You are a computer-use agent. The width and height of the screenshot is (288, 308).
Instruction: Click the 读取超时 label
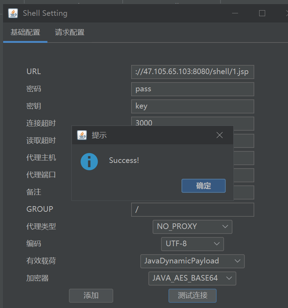tap(41, 140)
